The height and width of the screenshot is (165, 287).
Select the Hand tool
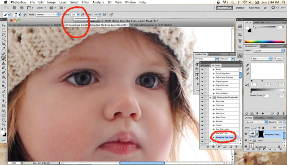[x=4, y=120]
